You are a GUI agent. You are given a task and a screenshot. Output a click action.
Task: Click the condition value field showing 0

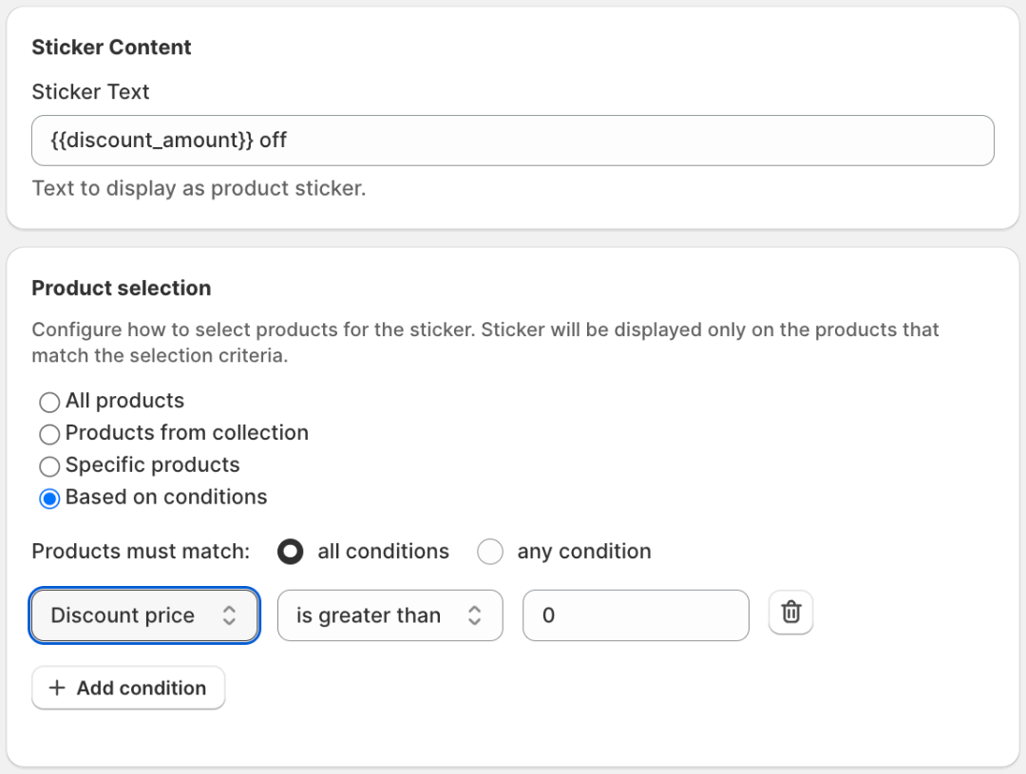click(636, 615)
